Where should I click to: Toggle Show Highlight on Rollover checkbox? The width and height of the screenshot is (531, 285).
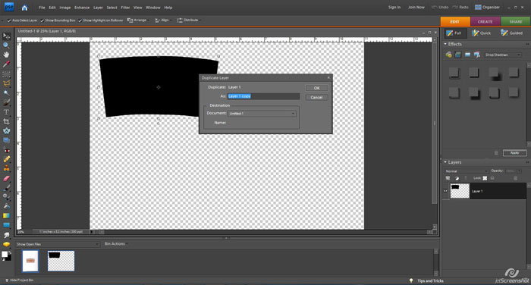tap(80, 20)
